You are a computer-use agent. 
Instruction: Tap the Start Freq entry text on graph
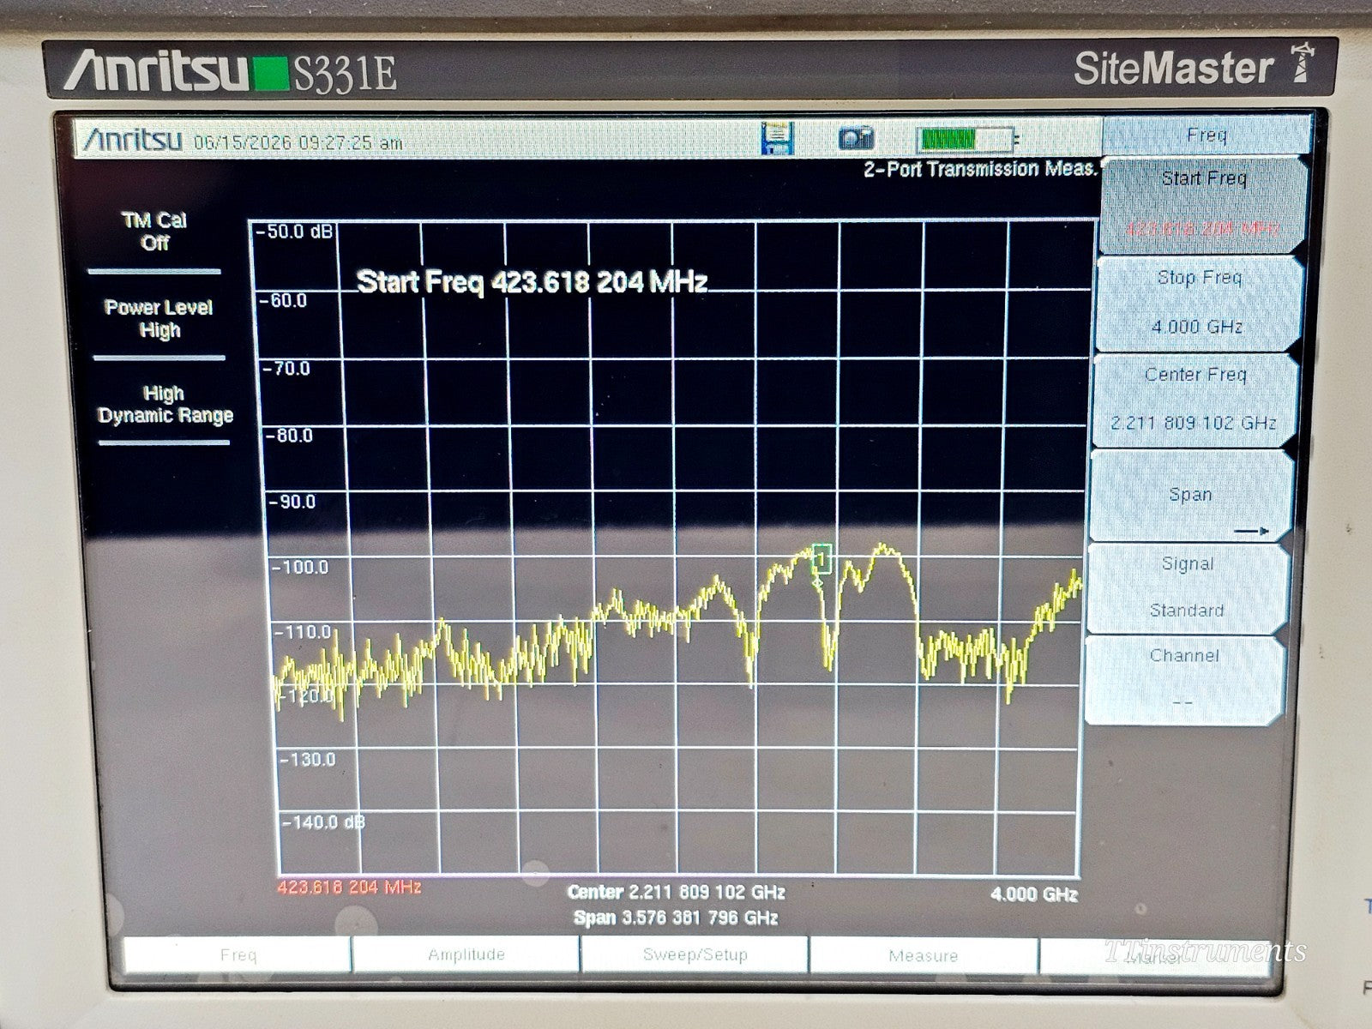(x=532, y=281)
